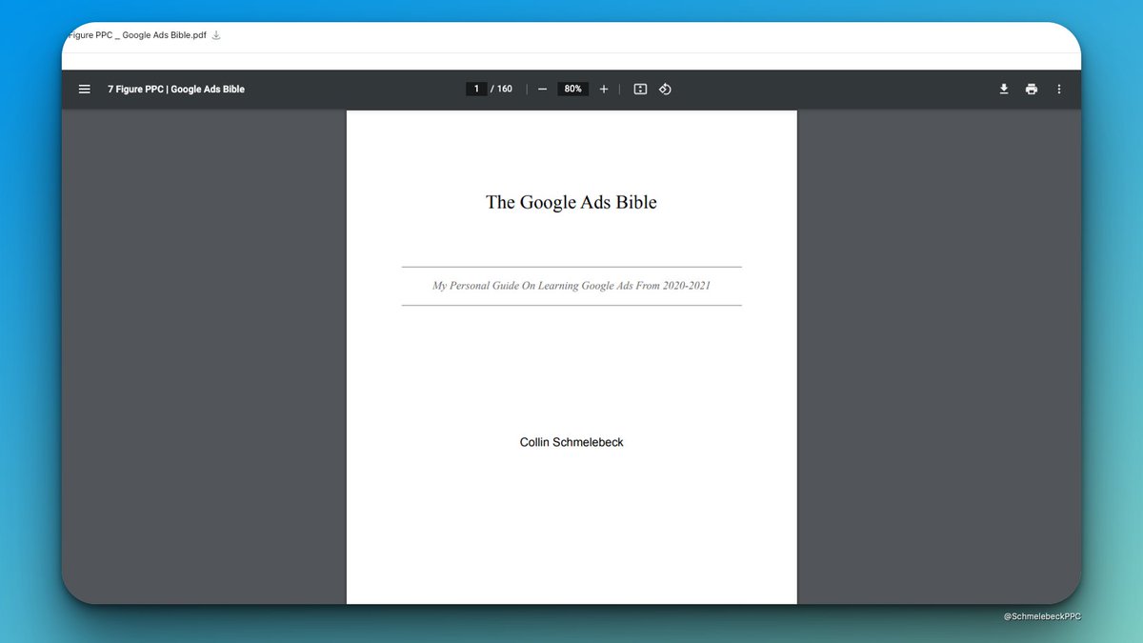The height and width of the screenshot is (643, 1143).
Task: Click the fit to page icon
Action: click(640, 89)
